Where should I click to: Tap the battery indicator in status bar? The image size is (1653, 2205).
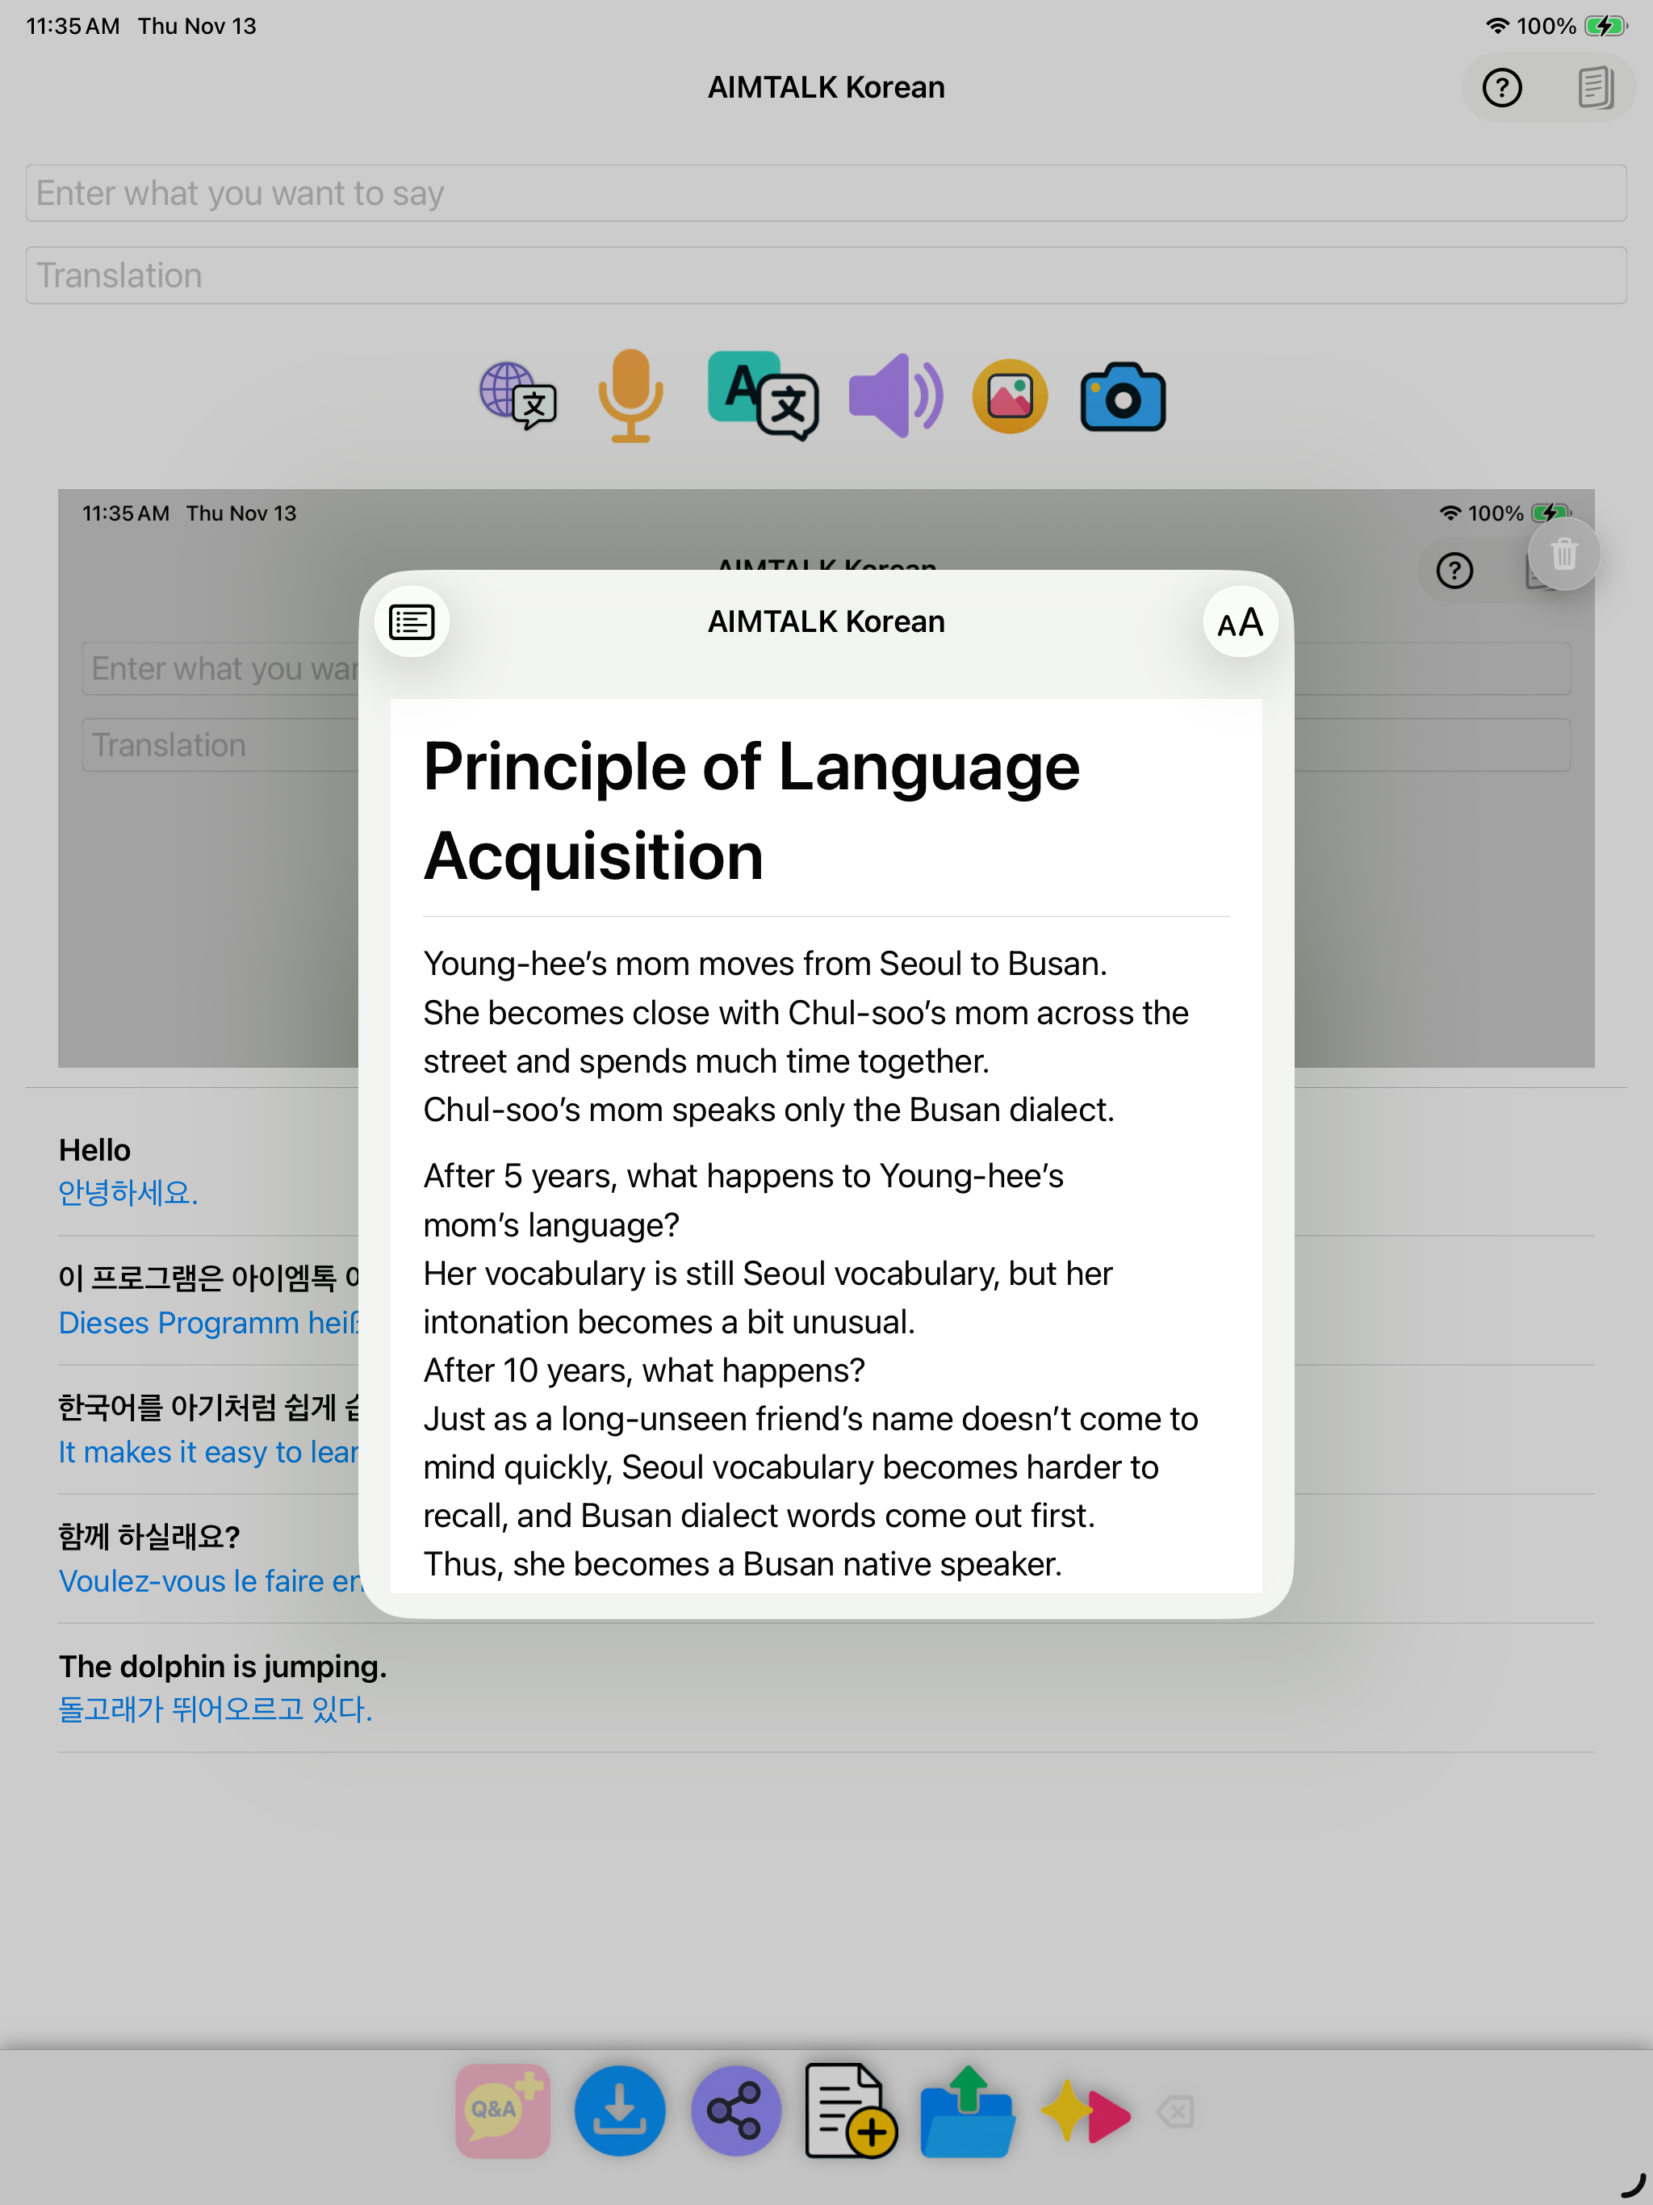(x=1605, y=26)
